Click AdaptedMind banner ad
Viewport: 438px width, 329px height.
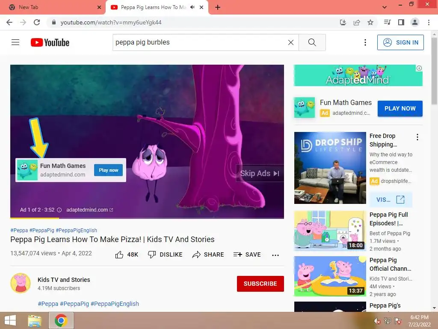coord(358,75)
